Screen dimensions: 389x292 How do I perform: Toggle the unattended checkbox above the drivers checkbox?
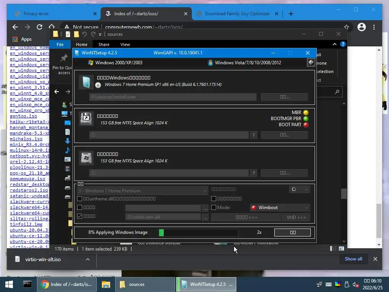pyautogui.click(x=80, y=207)
